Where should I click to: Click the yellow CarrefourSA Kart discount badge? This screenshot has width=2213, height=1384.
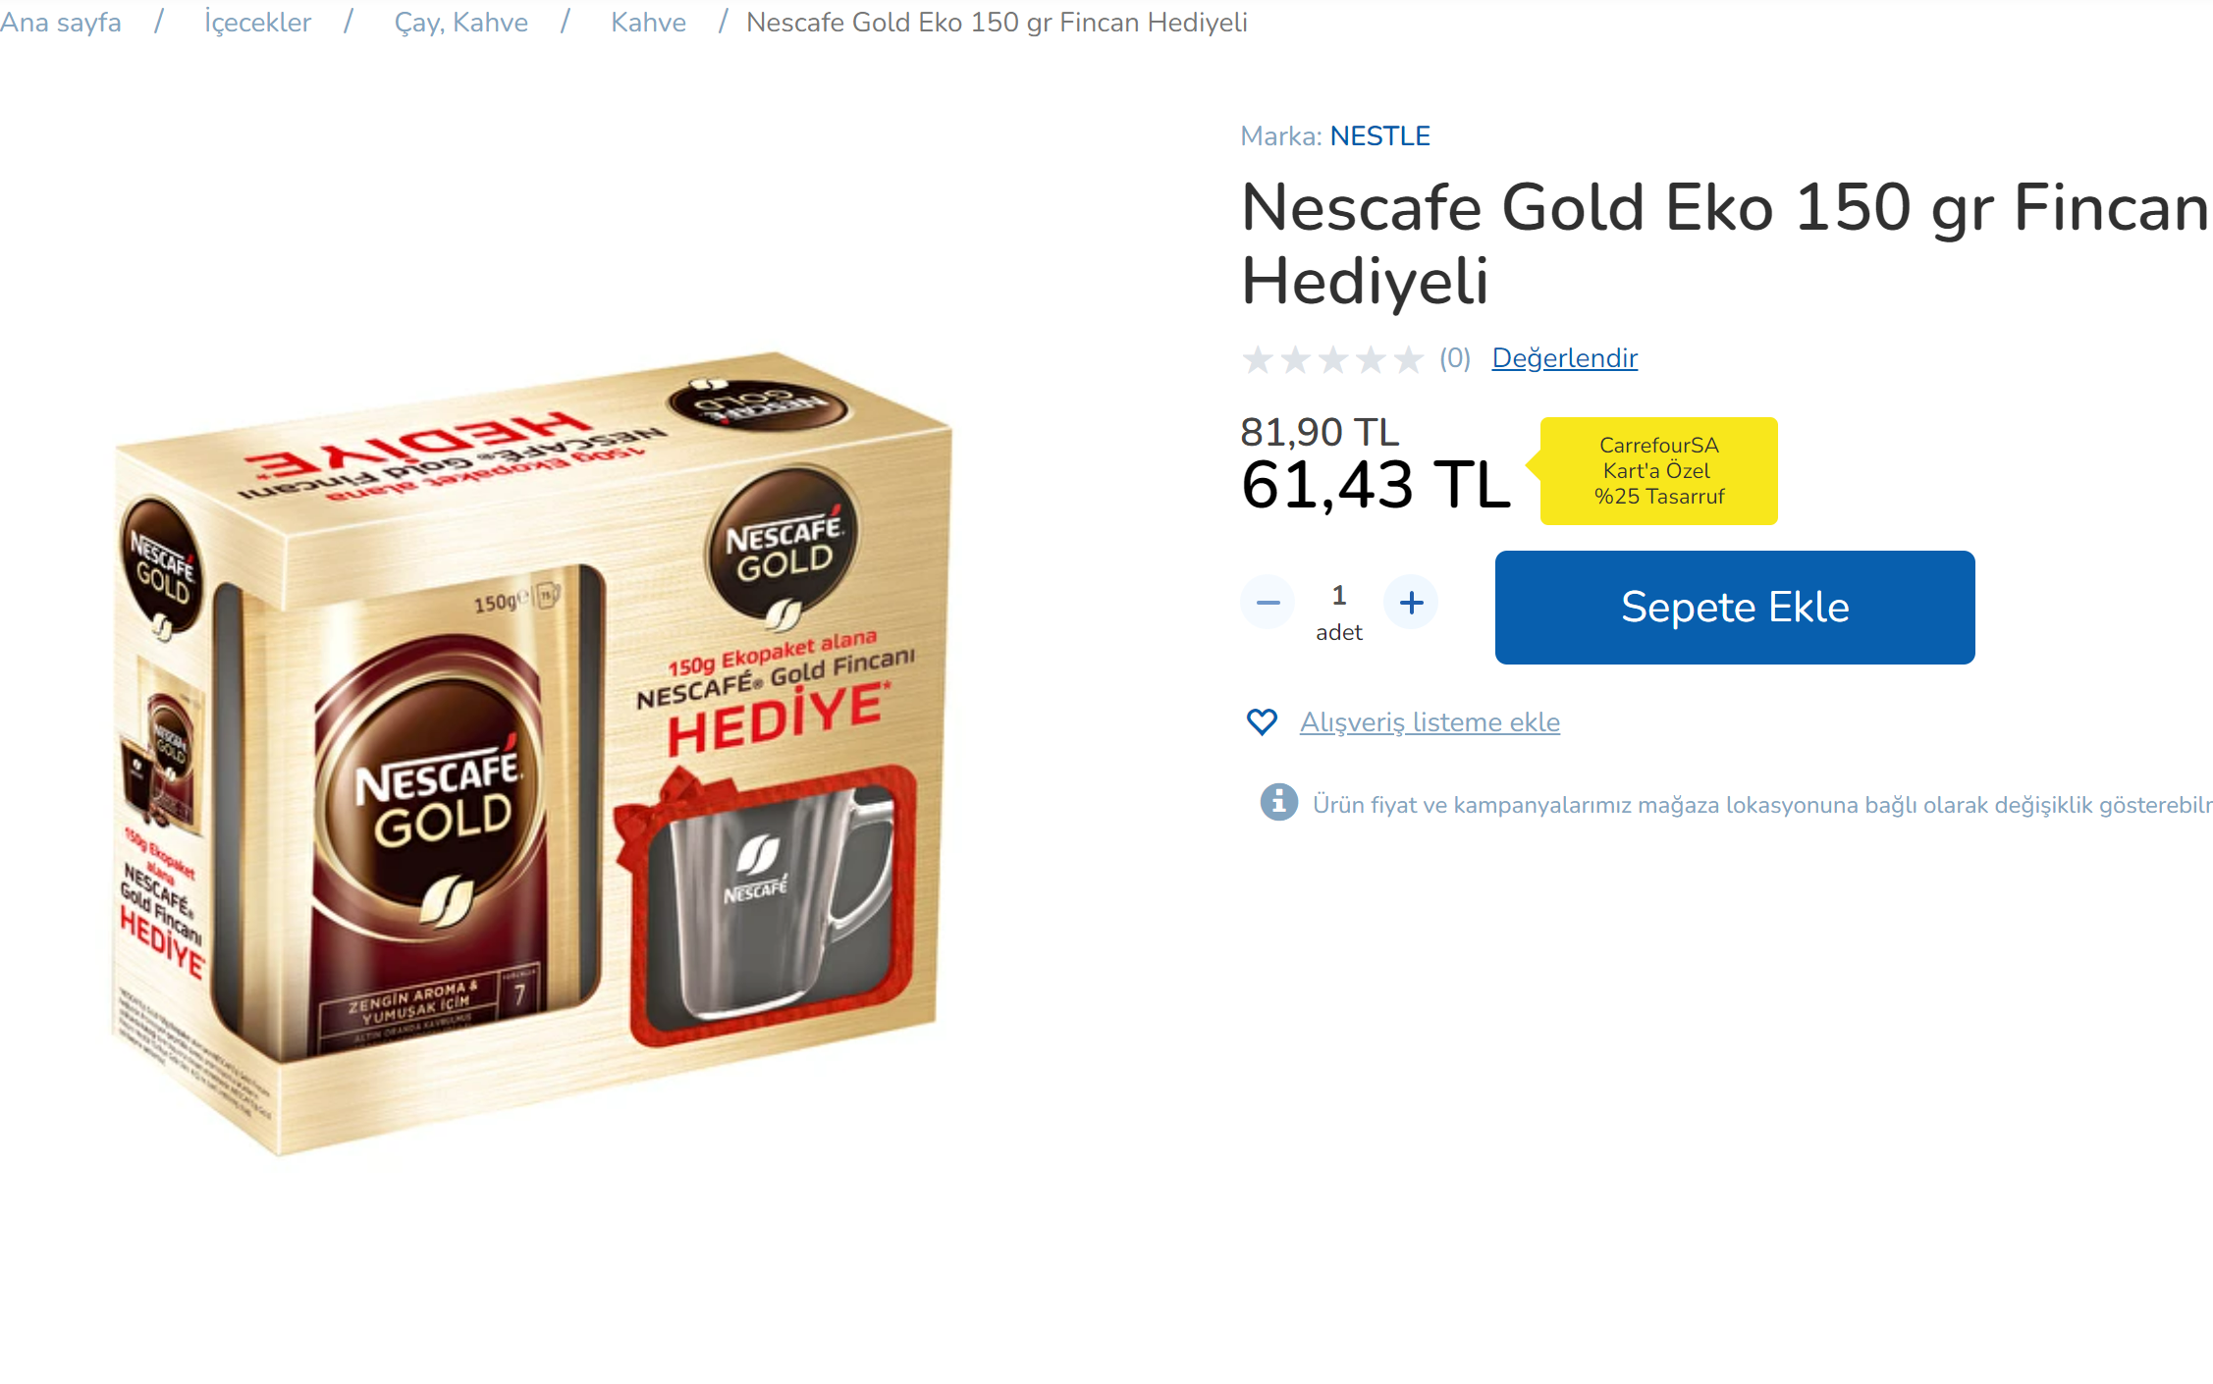[x=1657, y=470]
